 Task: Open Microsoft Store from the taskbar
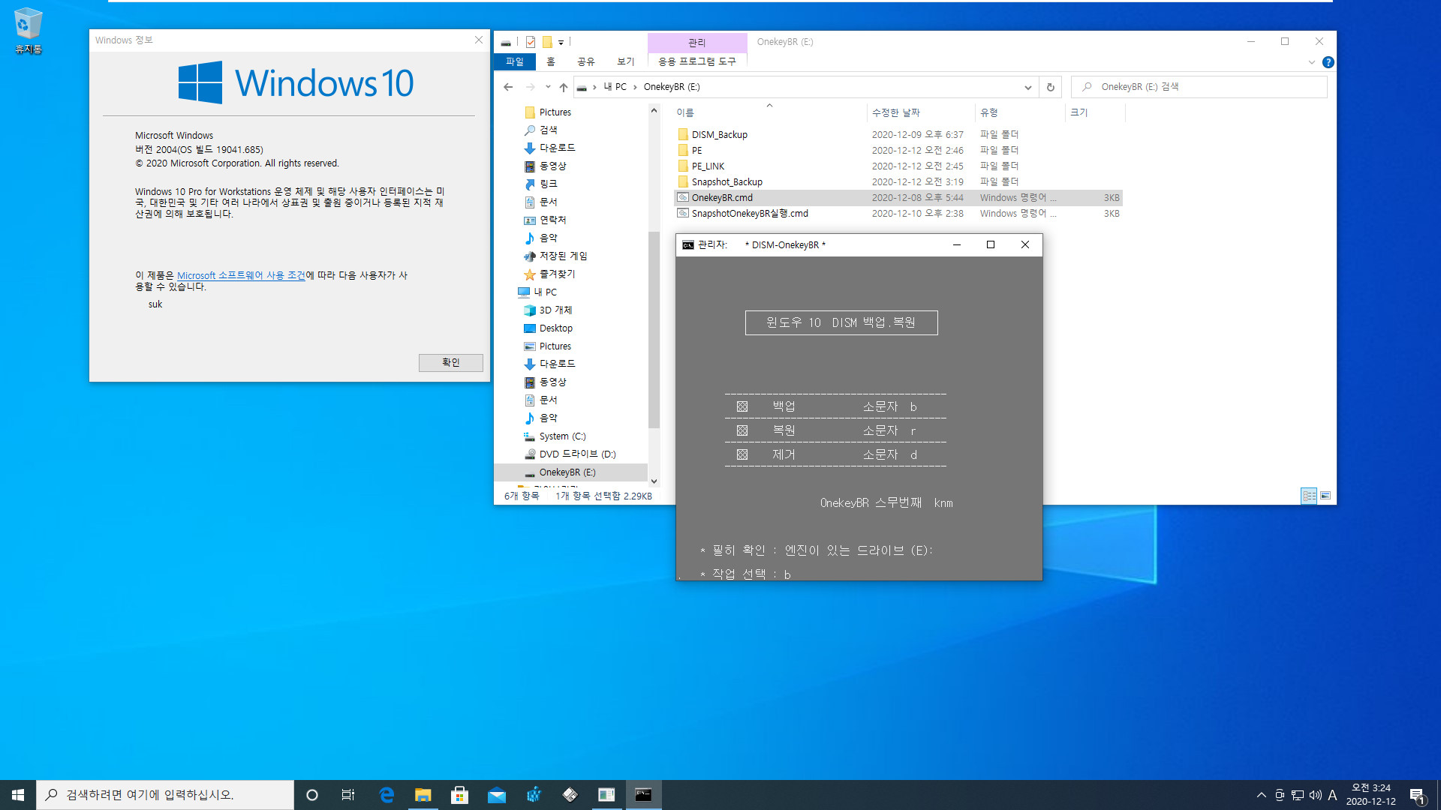(459, 795)
